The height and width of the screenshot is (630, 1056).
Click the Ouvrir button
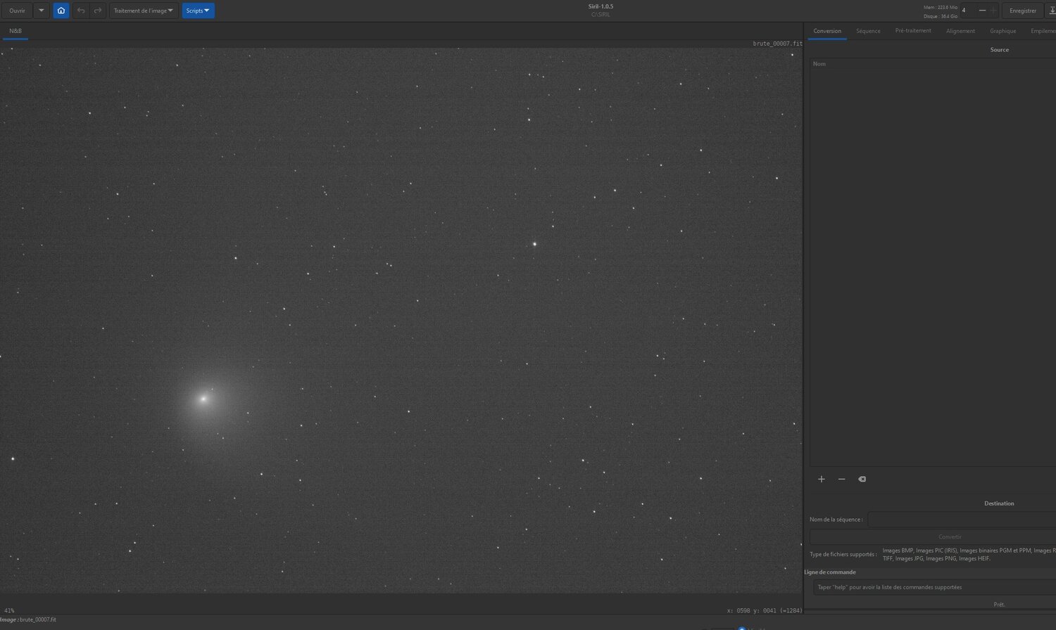(17, 11)
